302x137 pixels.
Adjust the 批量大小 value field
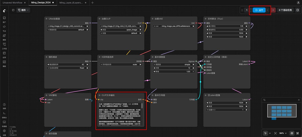click(227, 110)
